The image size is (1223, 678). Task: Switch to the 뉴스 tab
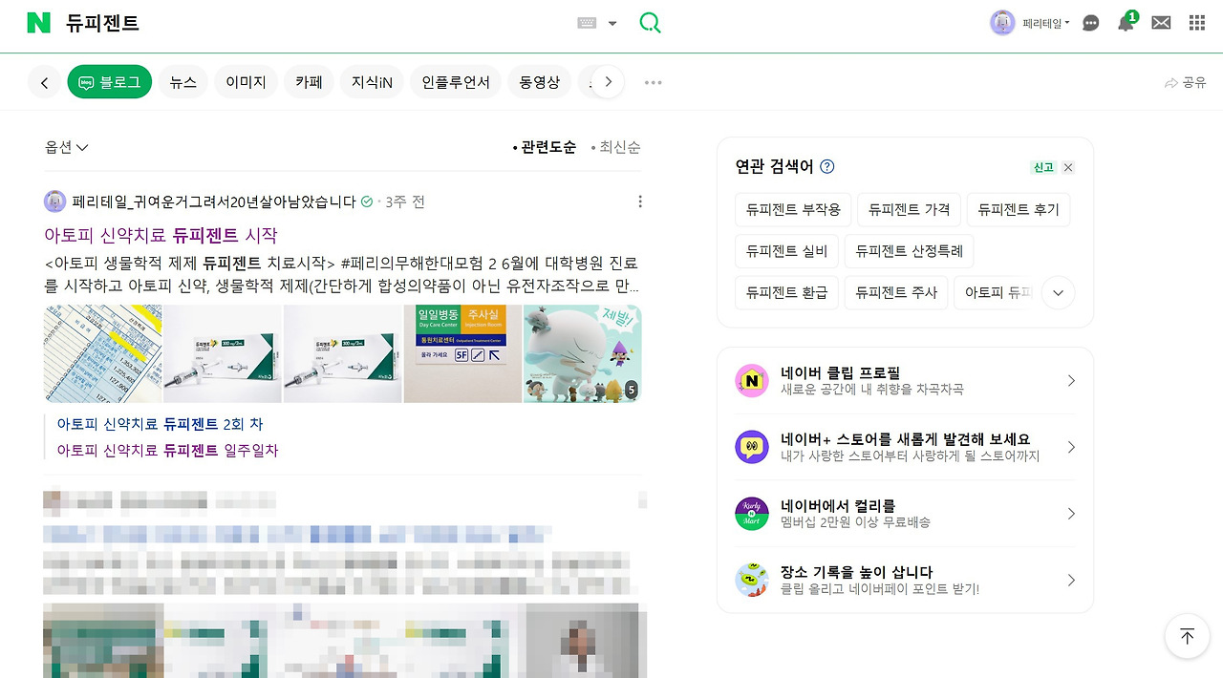[182, 82]
